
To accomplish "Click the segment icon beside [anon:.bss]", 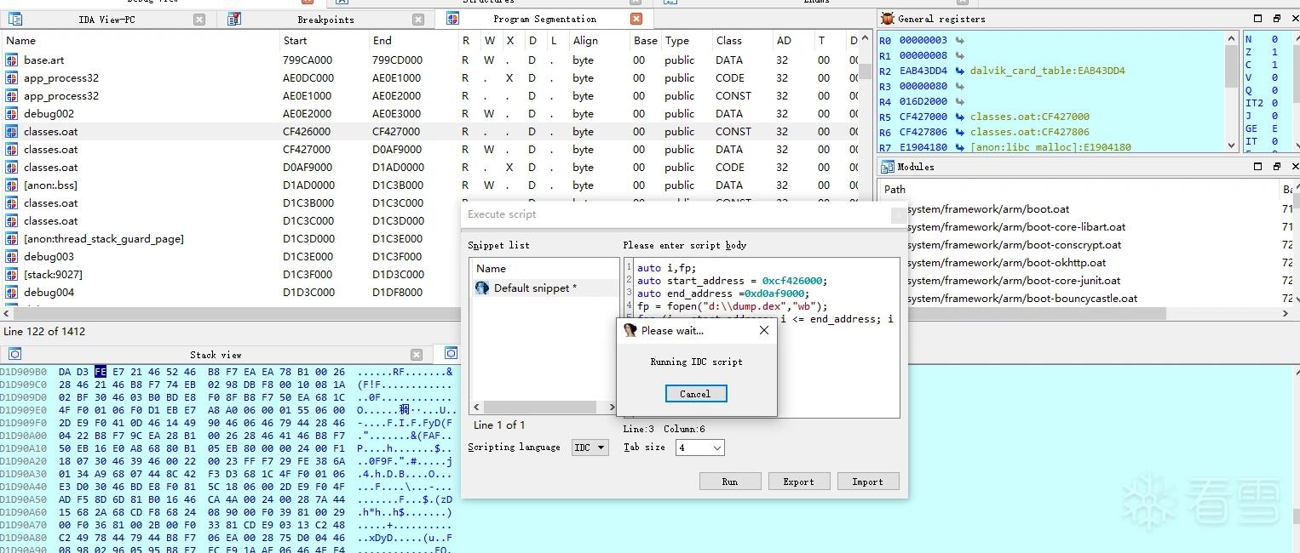I will (x=12, y=185).
